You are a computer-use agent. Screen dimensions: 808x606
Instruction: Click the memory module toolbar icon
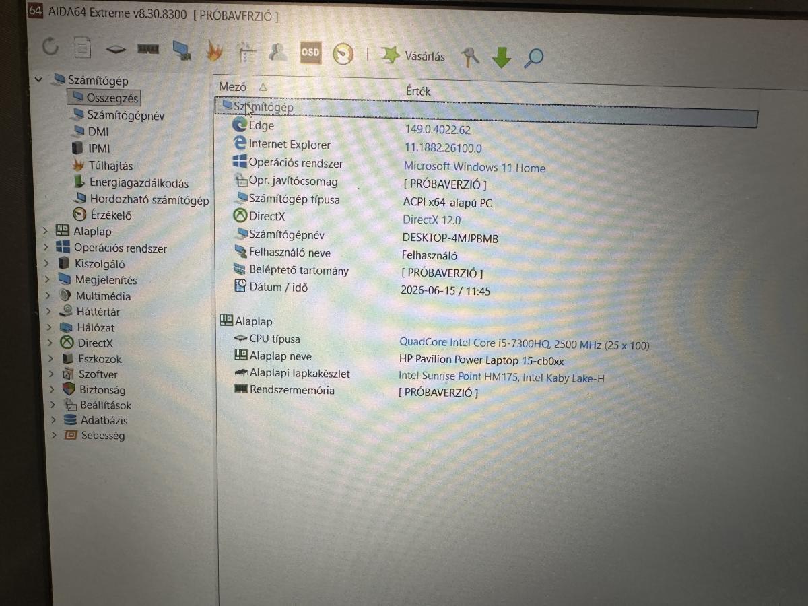tap(148, 49)
